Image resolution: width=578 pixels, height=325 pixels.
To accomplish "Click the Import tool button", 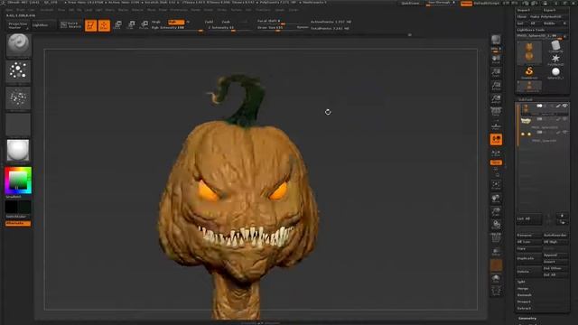I will pos(528,10).
